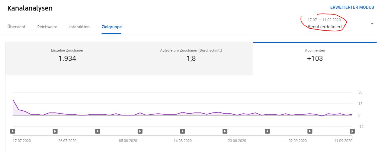Click the seventh video marker from the left
Viewport: 378px width, 152px height.
coord(267,131)
